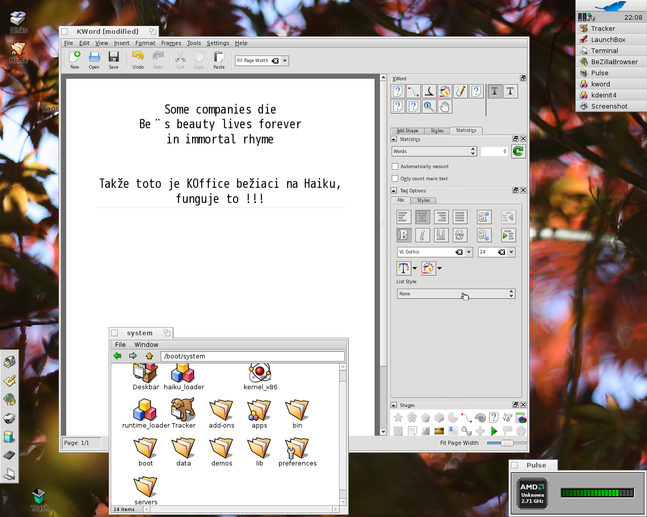Click superscript button in Tool Options
Viewport: 647px width, 517px height.
pyautogui.click(x=484, y=217)
